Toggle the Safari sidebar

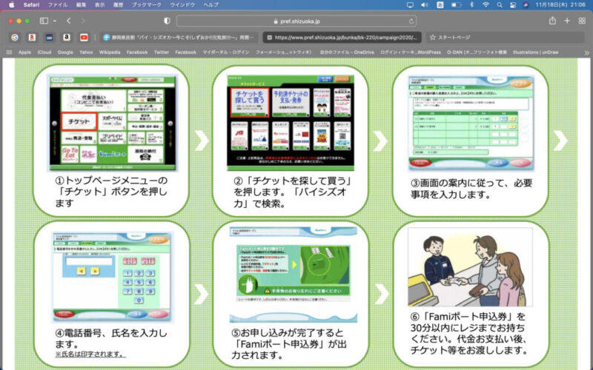44,21
